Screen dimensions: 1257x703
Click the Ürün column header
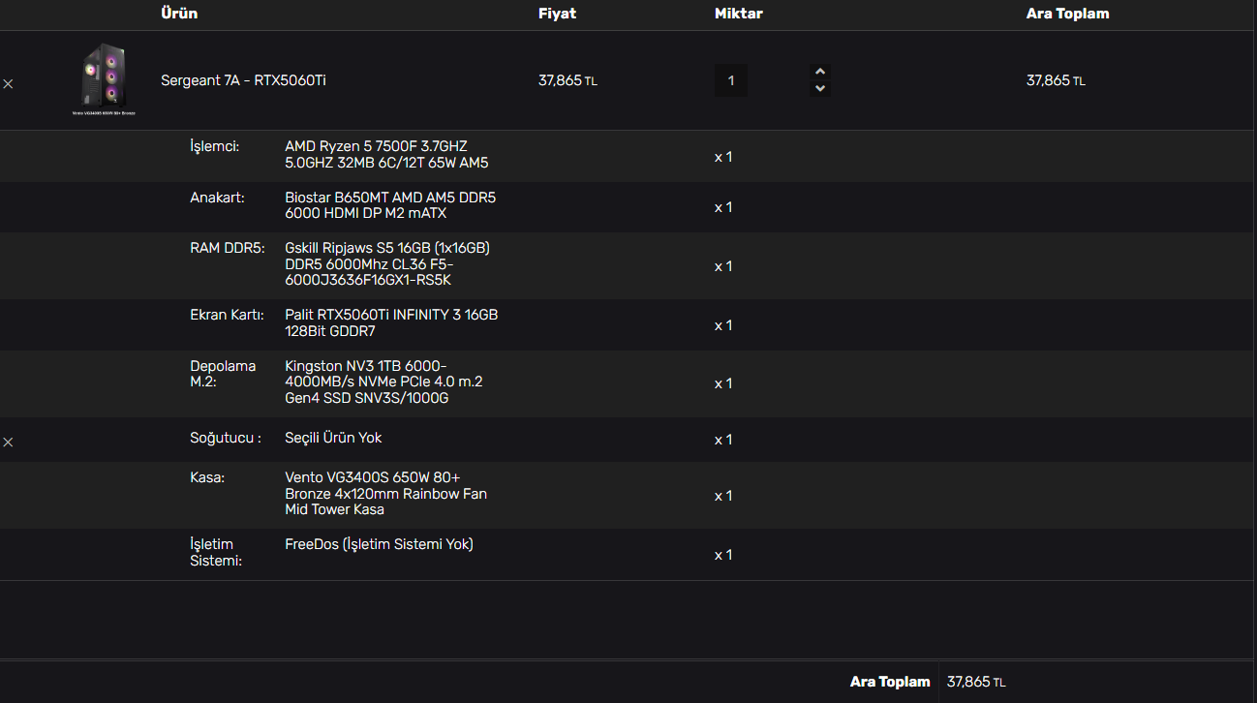click(x=179, y=14)
